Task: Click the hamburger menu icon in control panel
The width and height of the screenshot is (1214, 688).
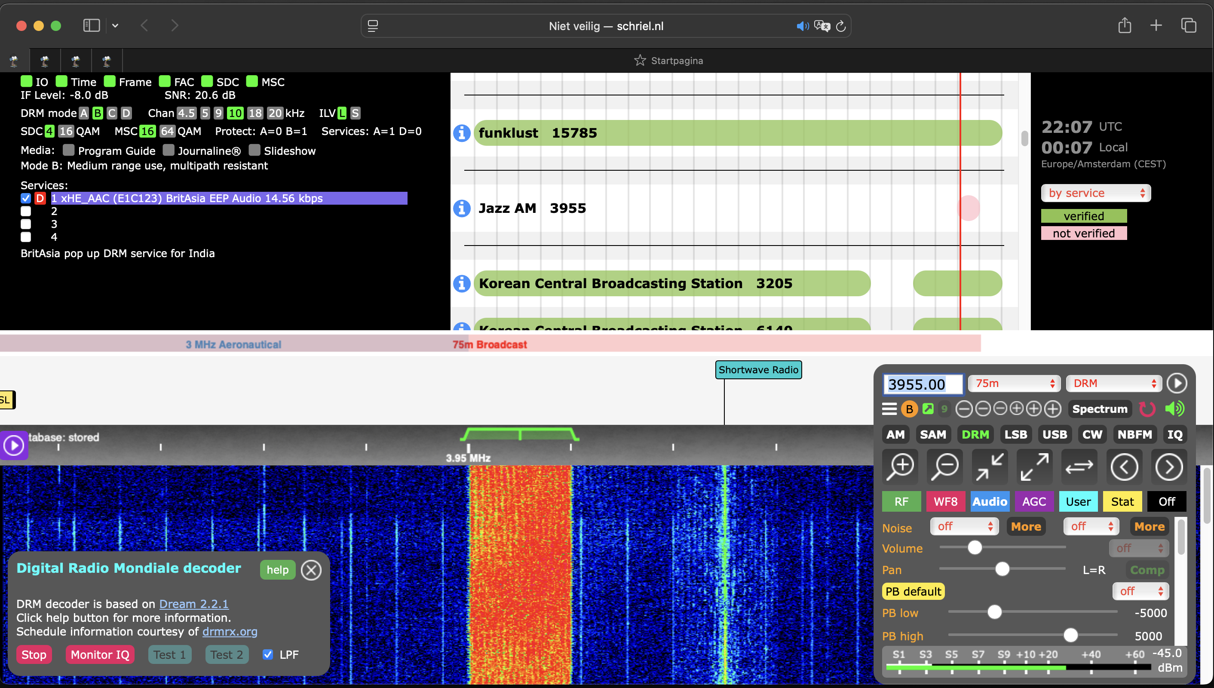Action: pos(889,409)
